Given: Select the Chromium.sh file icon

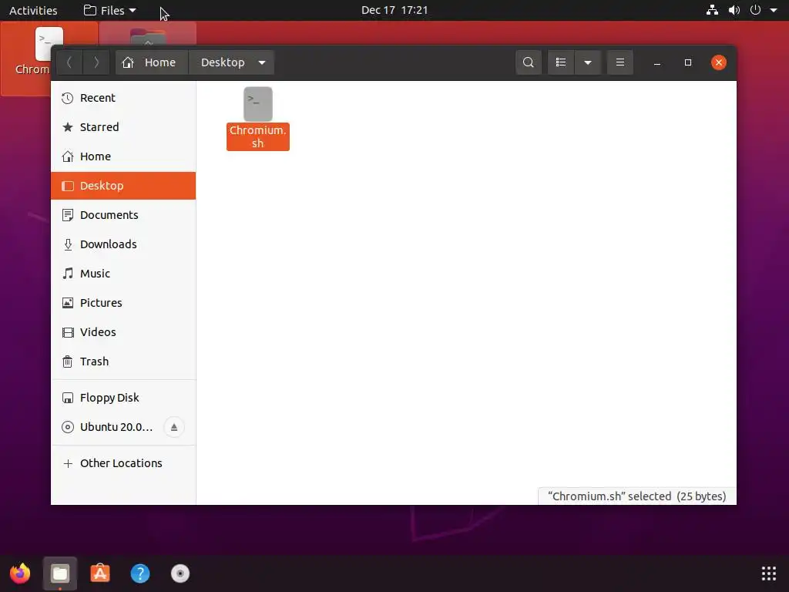Looking at the screenshot, I should pos(258,104).
